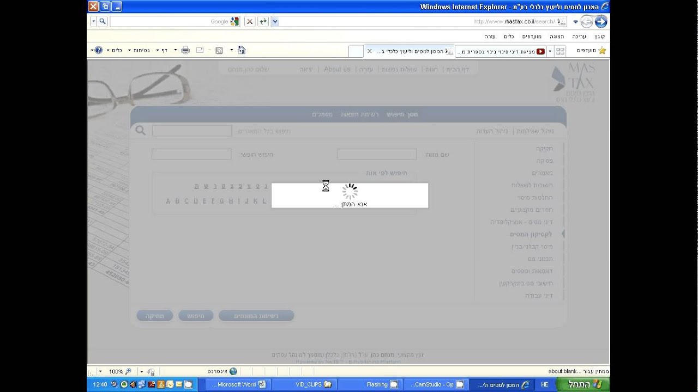Expand the address bar dropdown arrow
This screenshot has height=392, width=698.
pyautogui.click(x=275, y=21)
